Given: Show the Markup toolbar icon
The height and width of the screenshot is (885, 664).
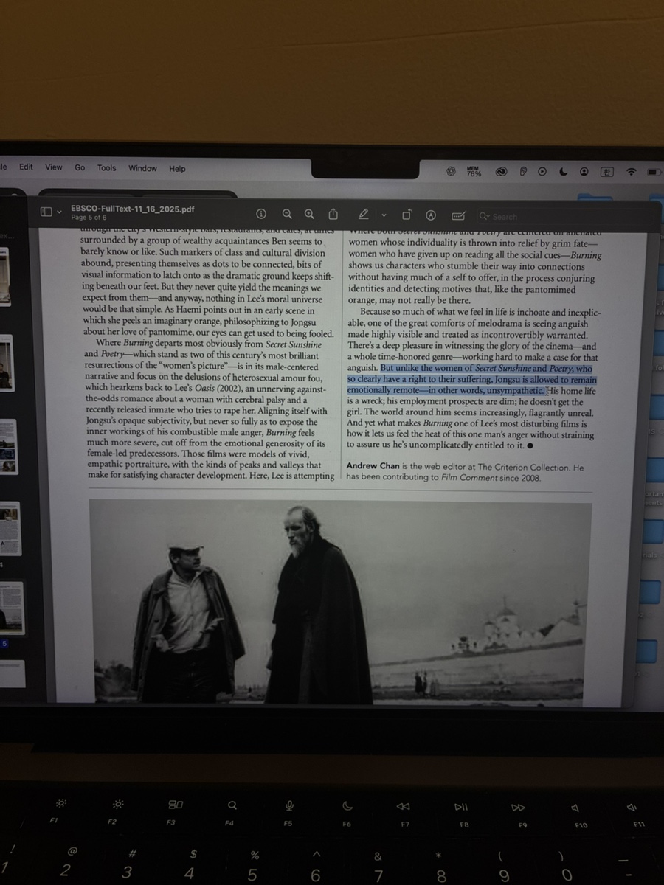Looking at the screenshot, I should click(x=432, y=215).
